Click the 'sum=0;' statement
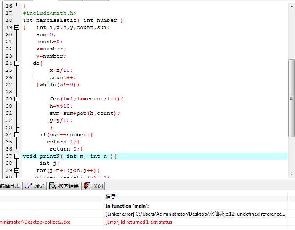 [x=46, y=34]
